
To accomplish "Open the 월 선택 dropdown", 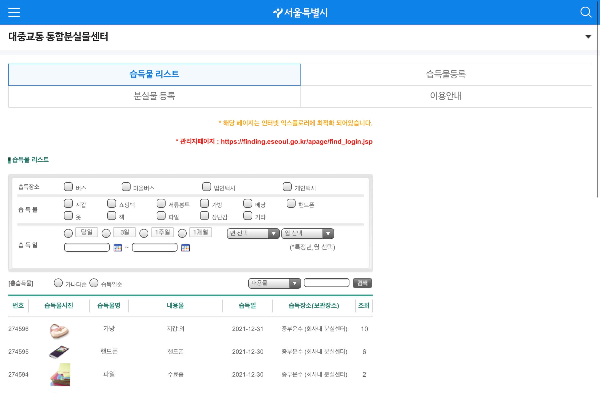I will tap(307, 233).
